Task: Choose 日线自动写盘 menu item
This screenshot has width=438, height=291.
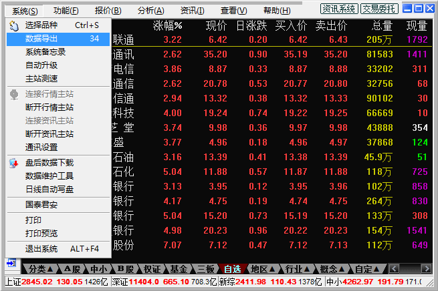Action: (58, 190)
